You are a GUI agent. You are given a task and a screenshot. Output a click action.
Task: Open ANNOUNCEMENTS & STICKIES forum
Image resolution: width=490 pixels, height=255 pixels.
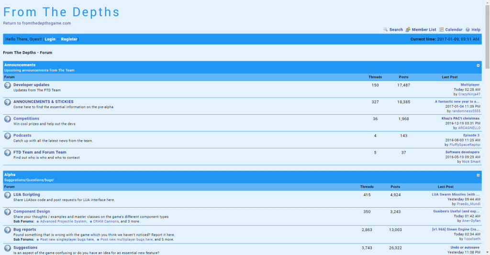[44, 101]
